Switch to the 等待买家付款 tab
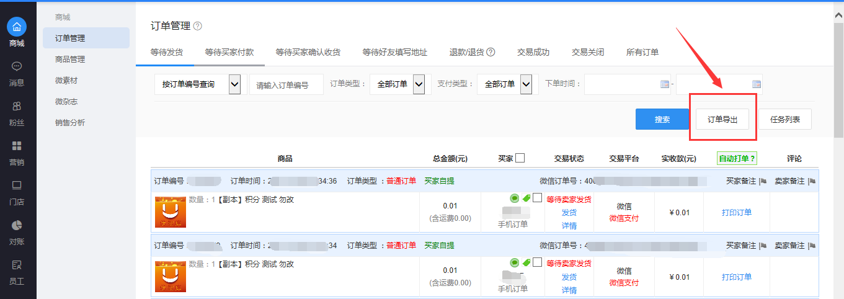 pos(229,52)
